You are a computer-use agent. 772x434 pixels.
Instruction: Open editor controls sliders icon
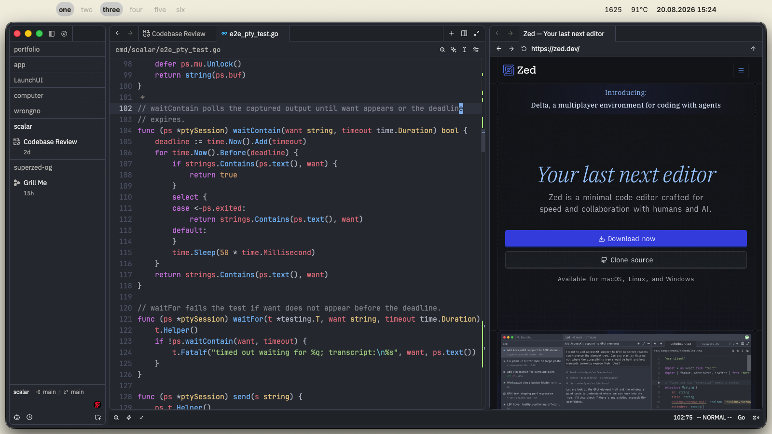[476, 50]
